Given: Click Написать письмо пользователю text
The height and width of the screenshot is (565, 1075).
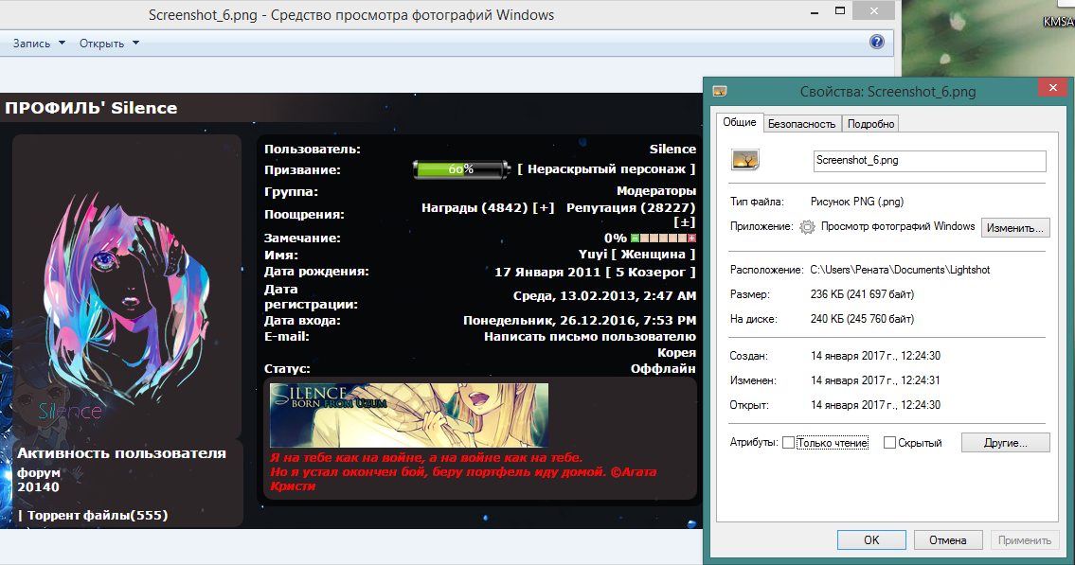Looking at the screenshot, I should click(x=590, y=336).
